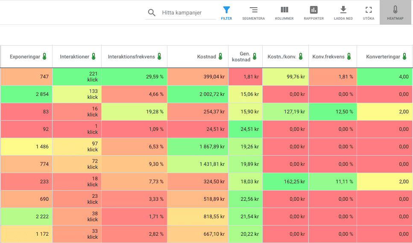This screenshot has width=413, height=243.
Task: Click the Ladda ned download icon
Action: click(x=343, y=10)
